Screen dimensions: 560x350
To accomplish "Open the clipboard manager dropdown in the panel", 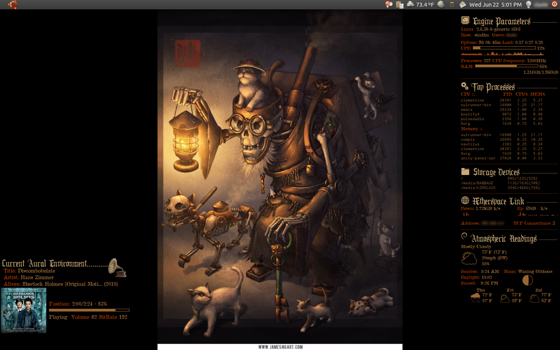I will (399, 4).
